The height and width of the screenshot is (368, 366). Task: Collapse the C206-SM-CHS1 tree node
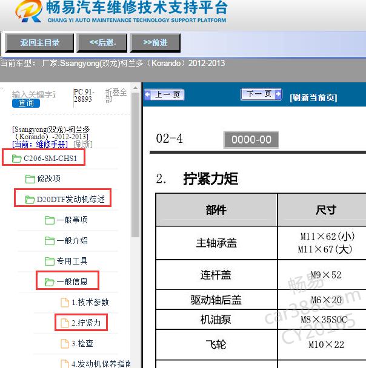pos(50,159)
